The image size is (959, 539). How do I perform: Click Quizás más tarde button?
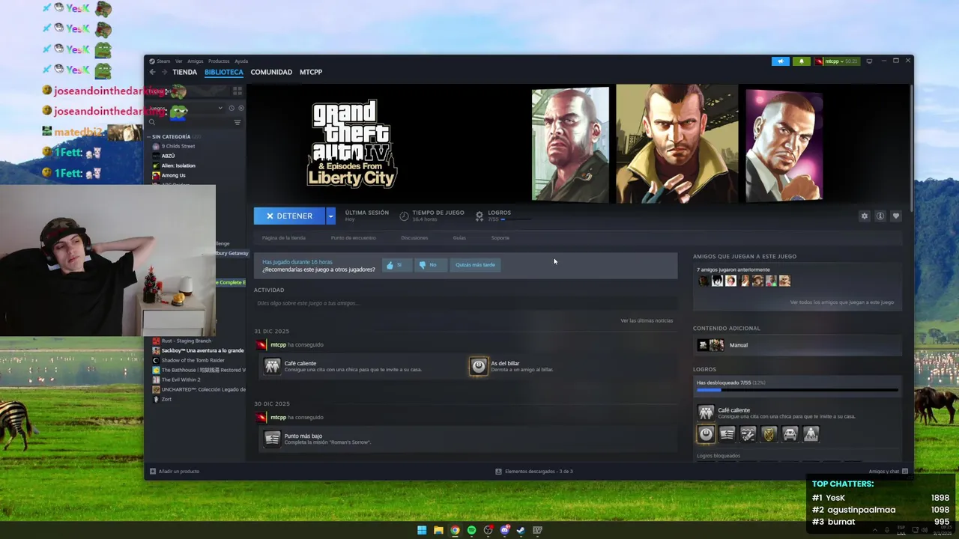[x=475, y=265]
